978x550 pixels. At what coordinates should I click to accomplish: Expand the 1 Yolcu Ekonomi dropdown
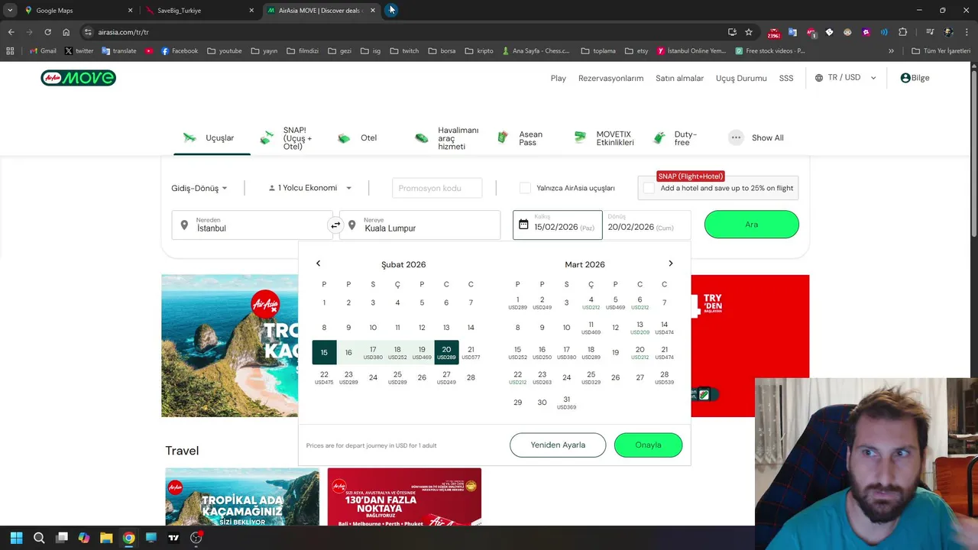310,188
